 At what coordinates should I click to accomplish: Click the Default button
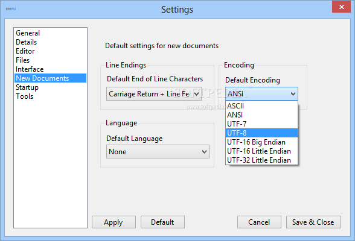[162, 222]
